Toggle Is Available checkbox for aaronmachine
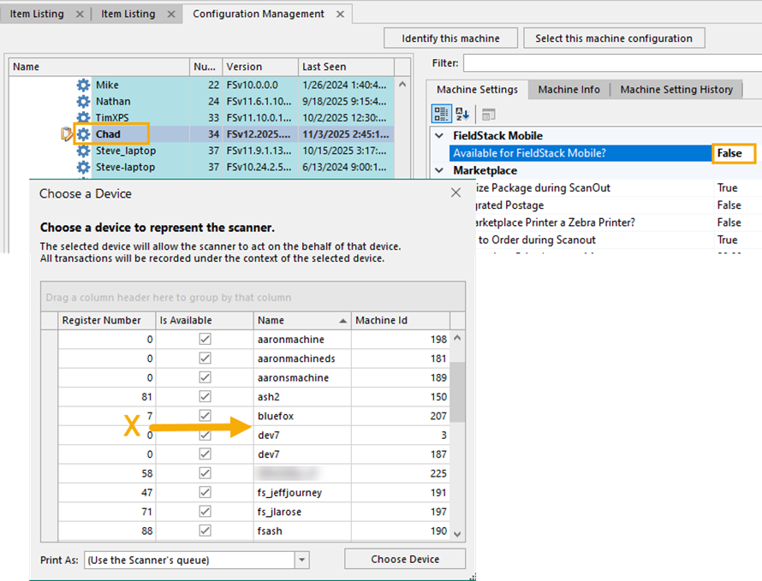762x581 pixels. click(205, 339)
